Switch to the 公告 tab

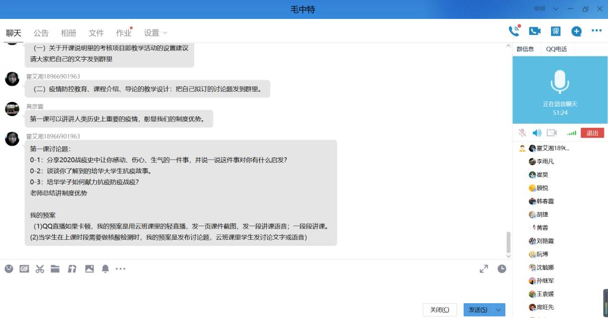coord(41,33)
